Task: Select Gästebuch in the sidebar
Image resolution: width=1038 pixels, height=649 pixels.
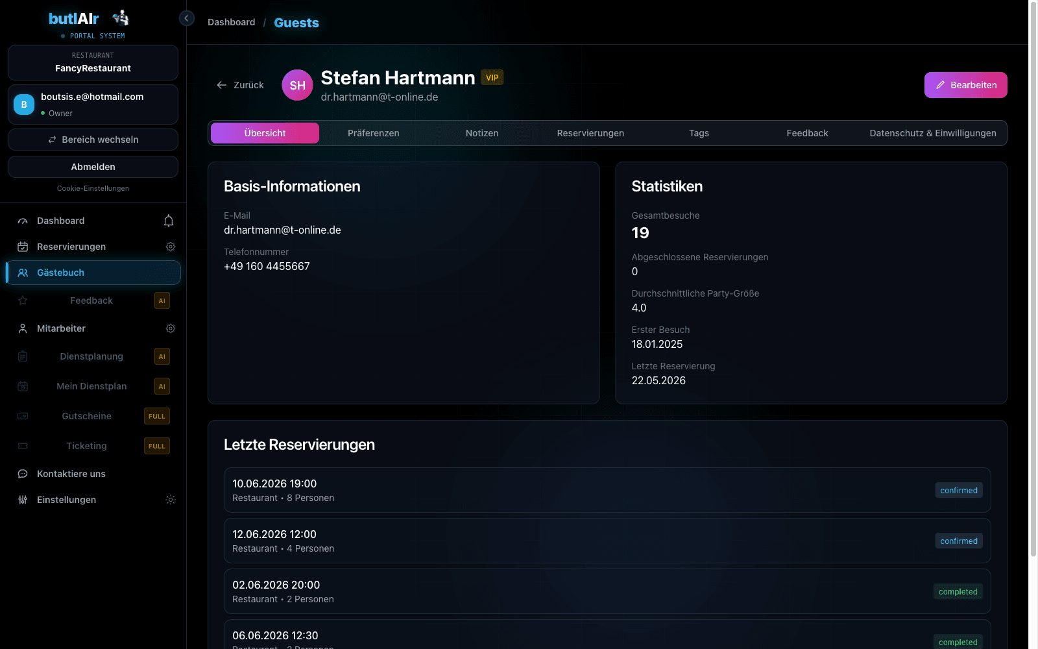Action: (93, 273)
